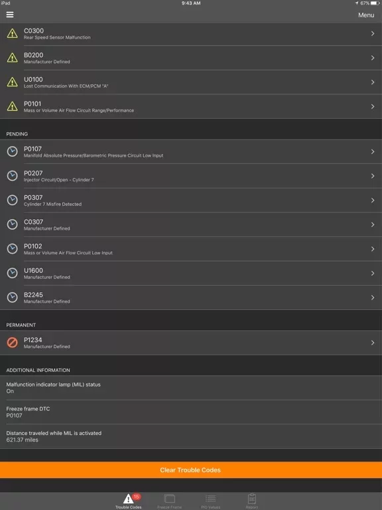Open the P0102 Mass Air Flow entry
Viewport: 382px width, 510px height.
191,249
